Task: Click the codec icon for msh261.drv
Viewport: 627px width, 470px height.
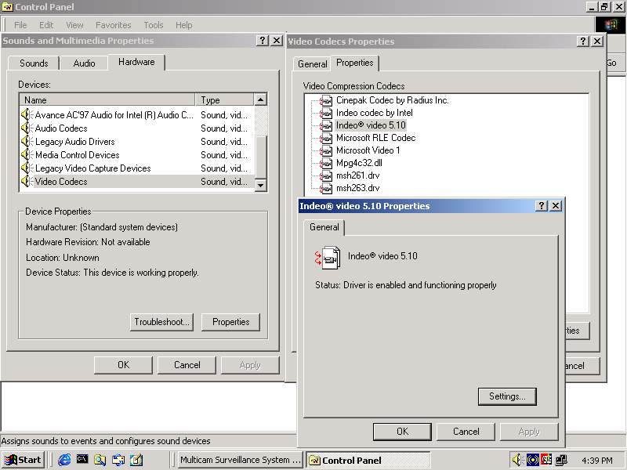Action: point(326,175)
